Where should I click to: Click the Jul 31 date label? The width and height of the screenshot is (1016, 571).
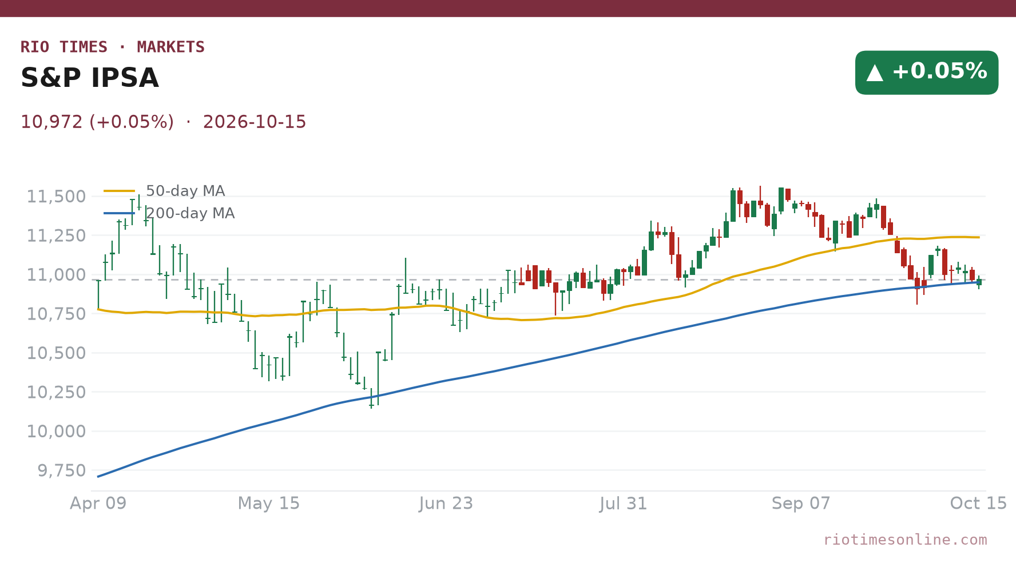[624, 504]
